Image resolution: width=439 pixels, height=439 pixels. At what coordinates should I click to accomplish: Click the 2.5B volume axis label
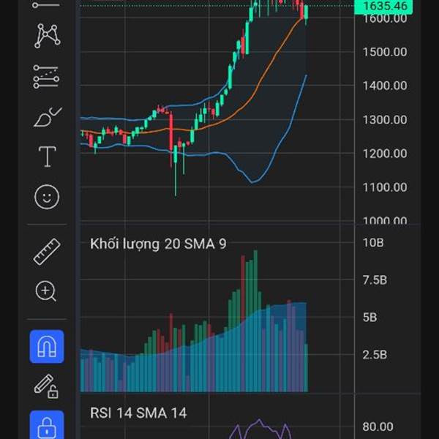coord(375,355)
